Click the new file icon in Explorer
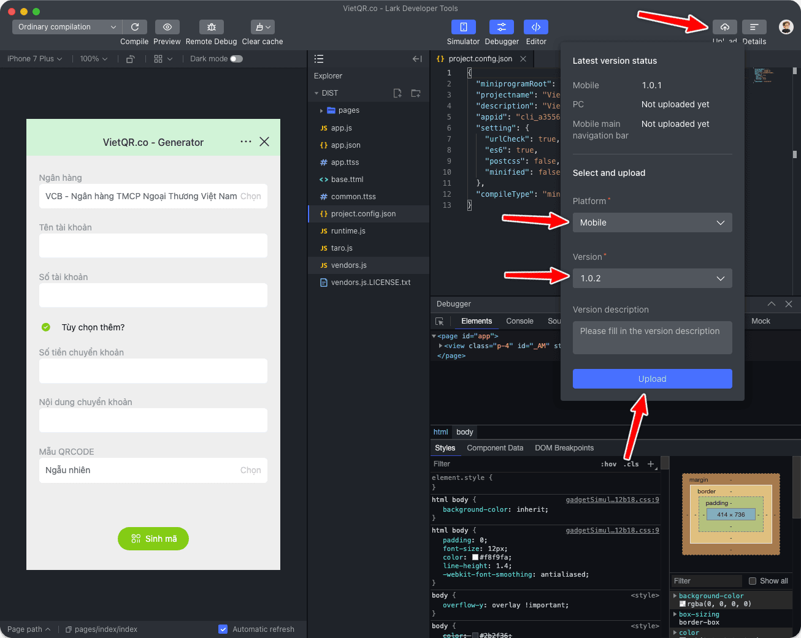Image resolution: width=801 pixels, height=638 pixels. [x=397, y=93]
